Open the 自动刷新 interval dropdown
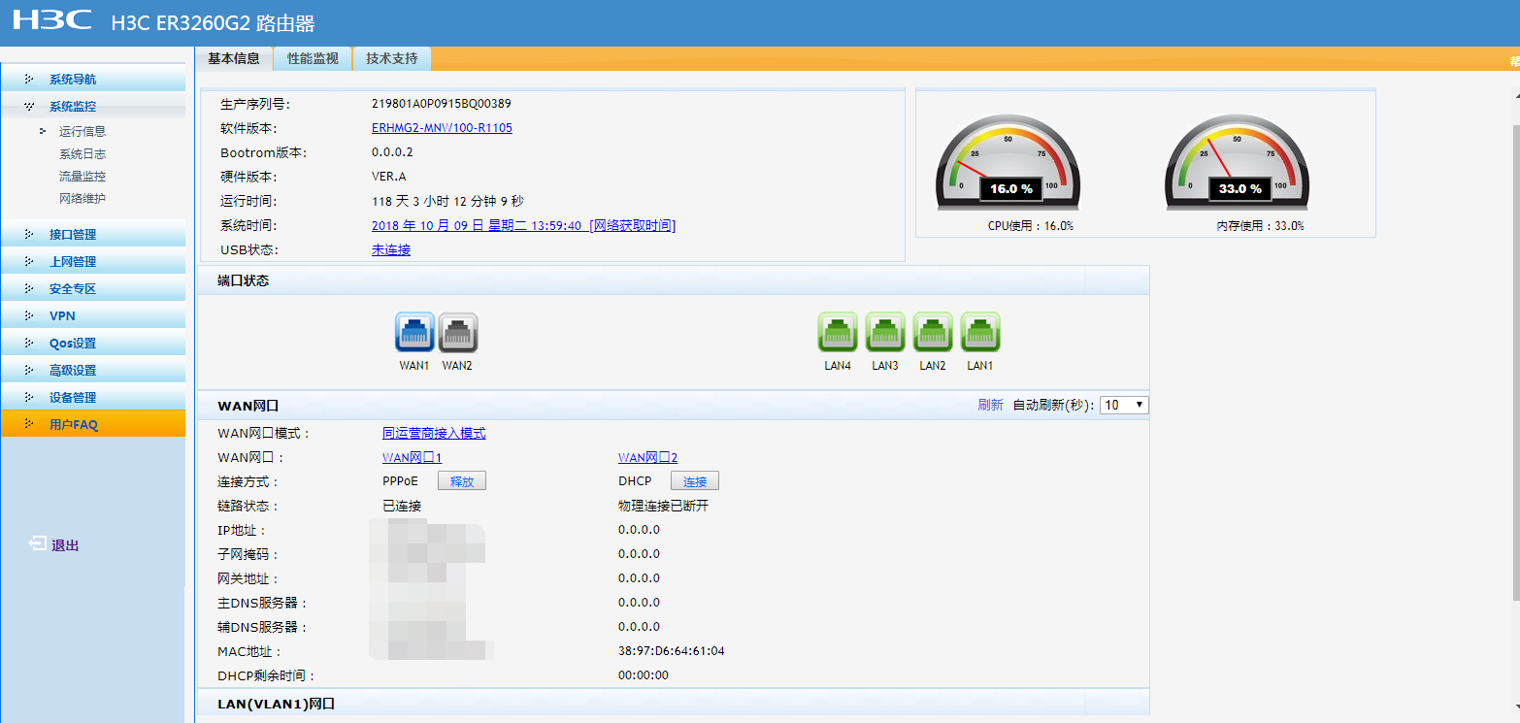 pos(1124,405)
